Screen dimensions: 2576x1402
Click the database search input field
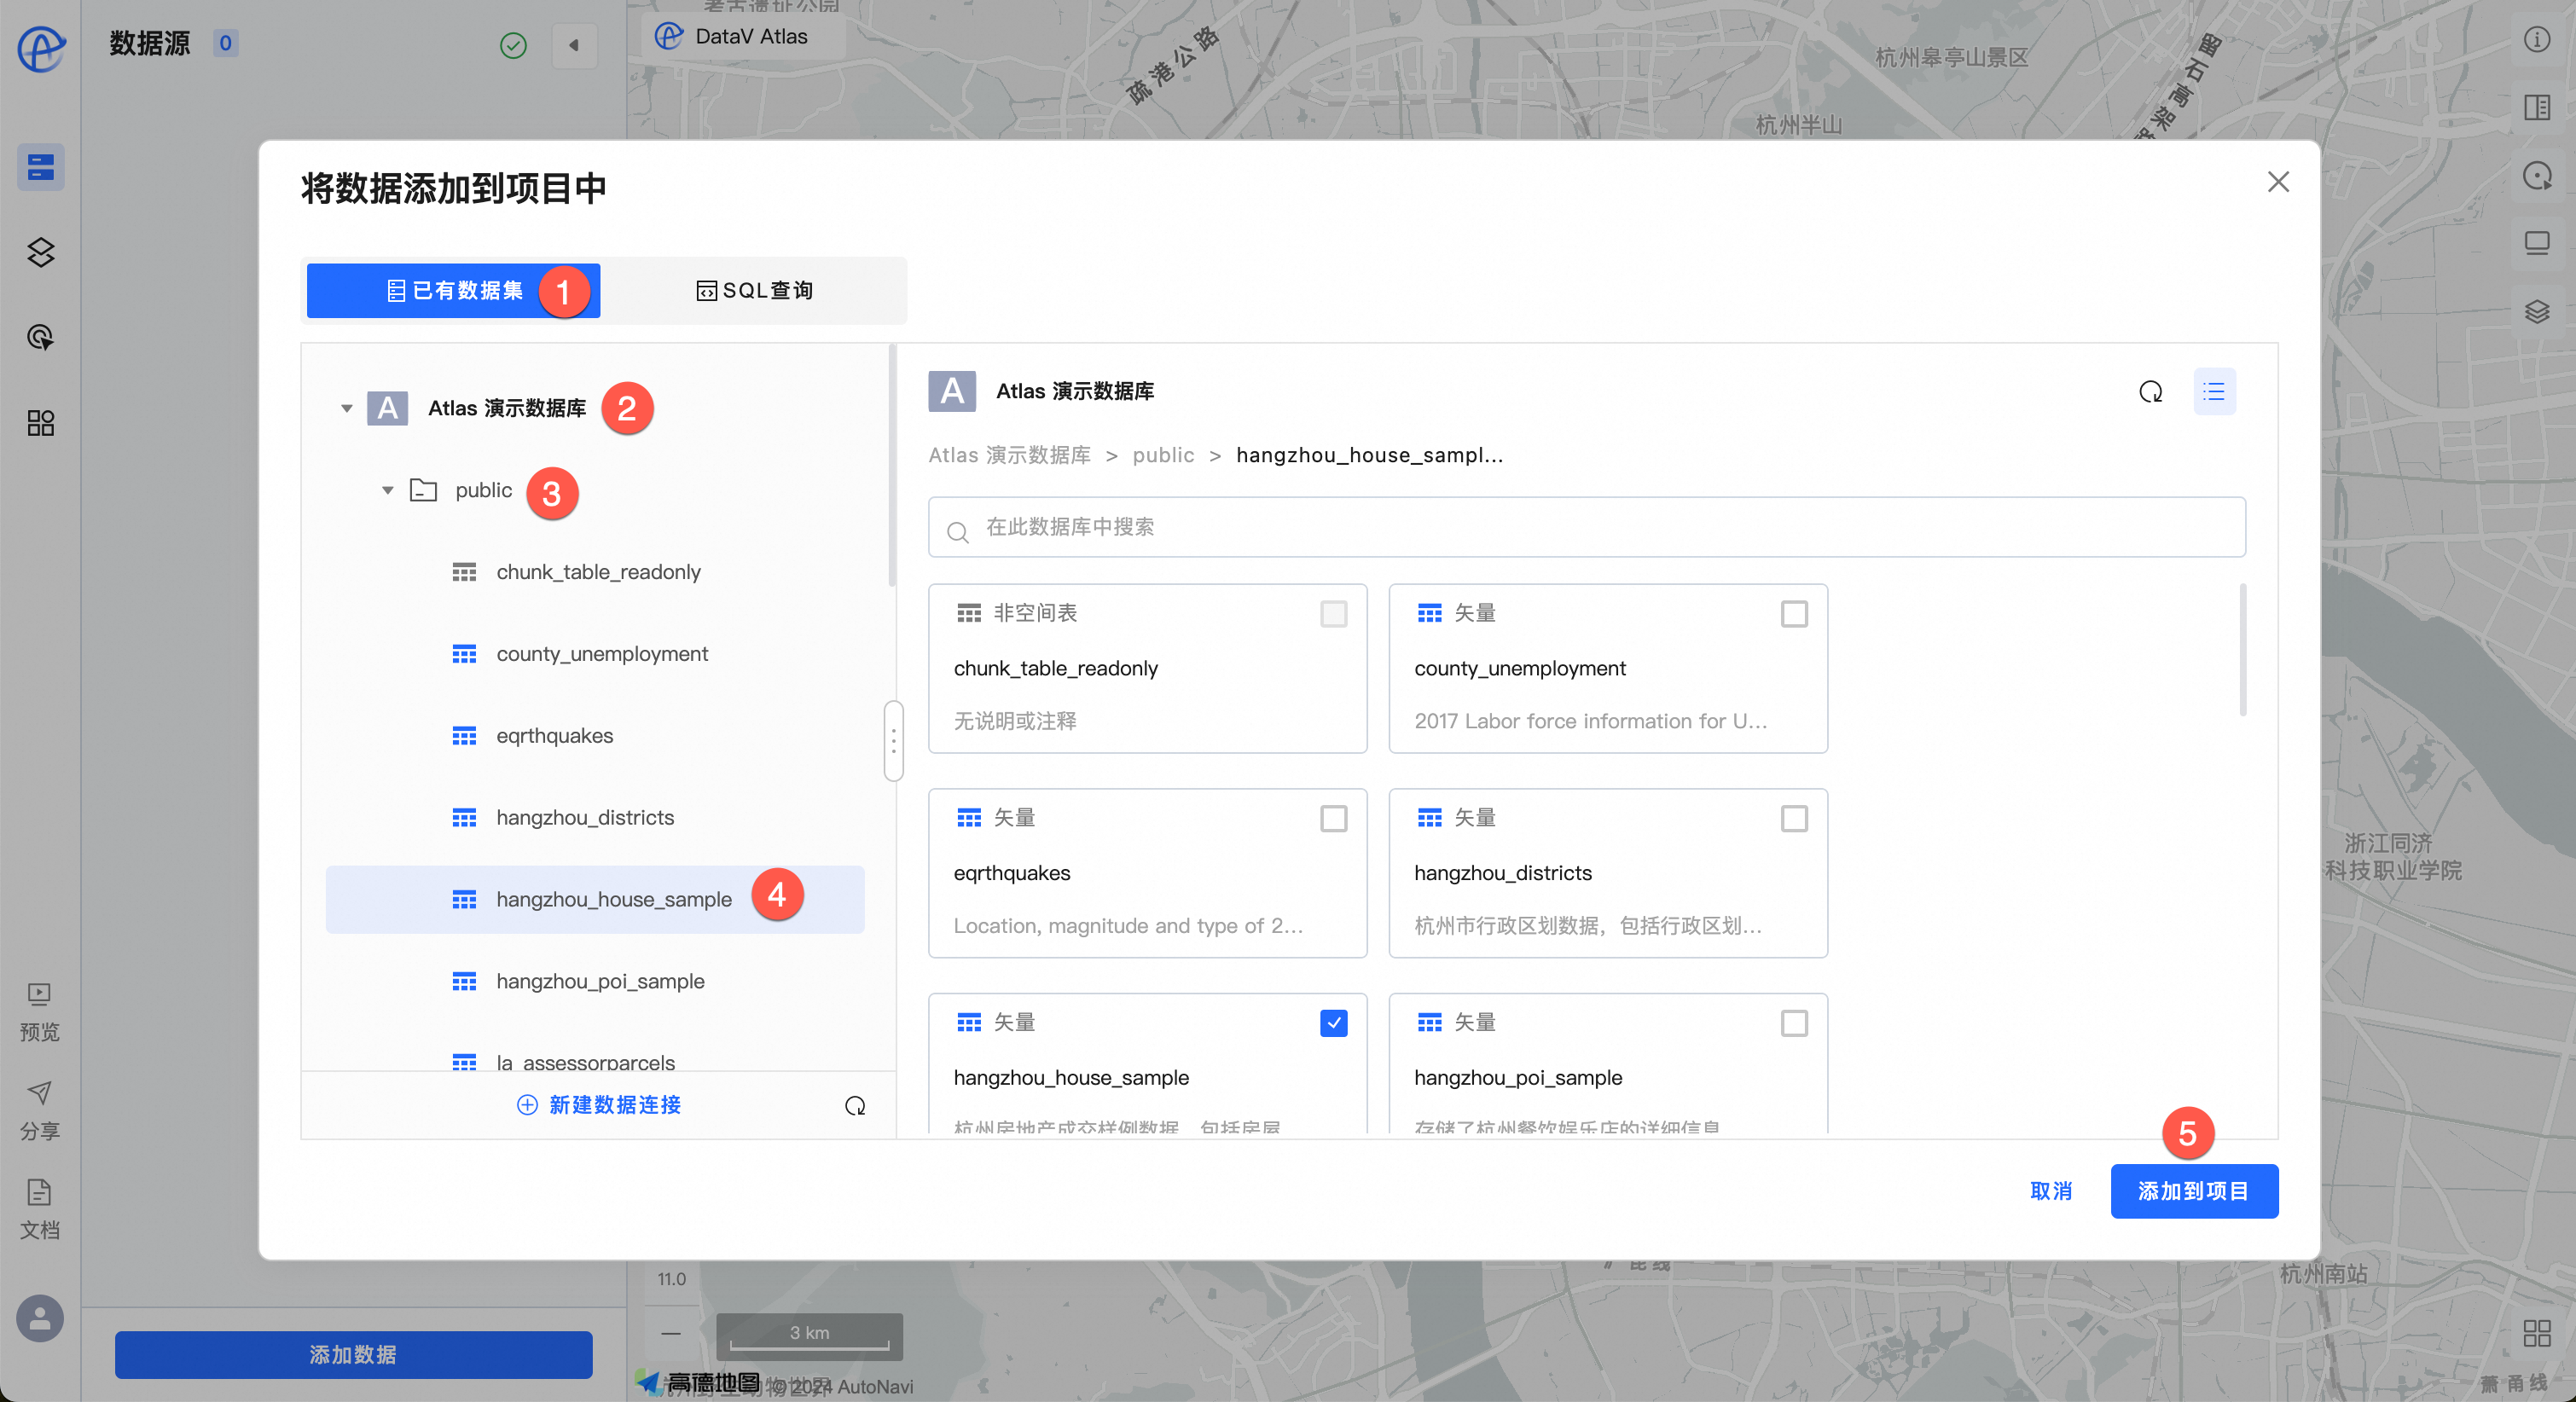[x=1586, y=527]
